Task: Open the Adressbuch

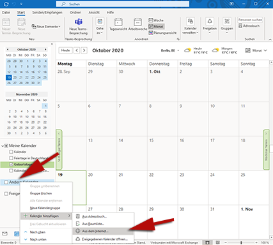Action: point(249,26)
